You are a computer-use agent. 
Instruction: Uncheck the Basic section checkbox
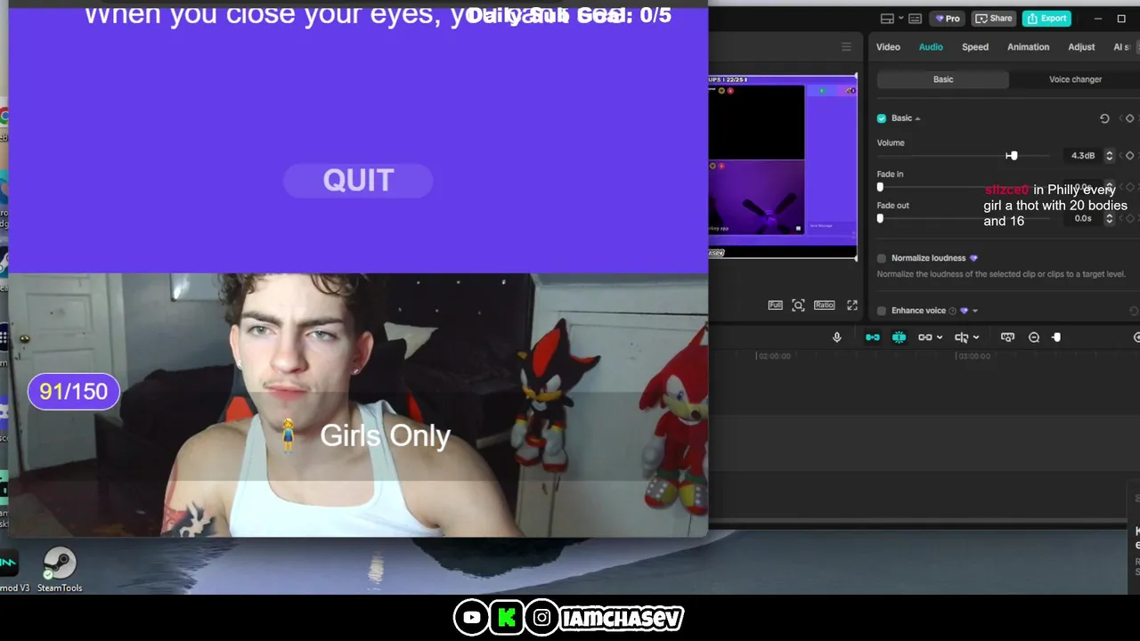tap(882, 118)
